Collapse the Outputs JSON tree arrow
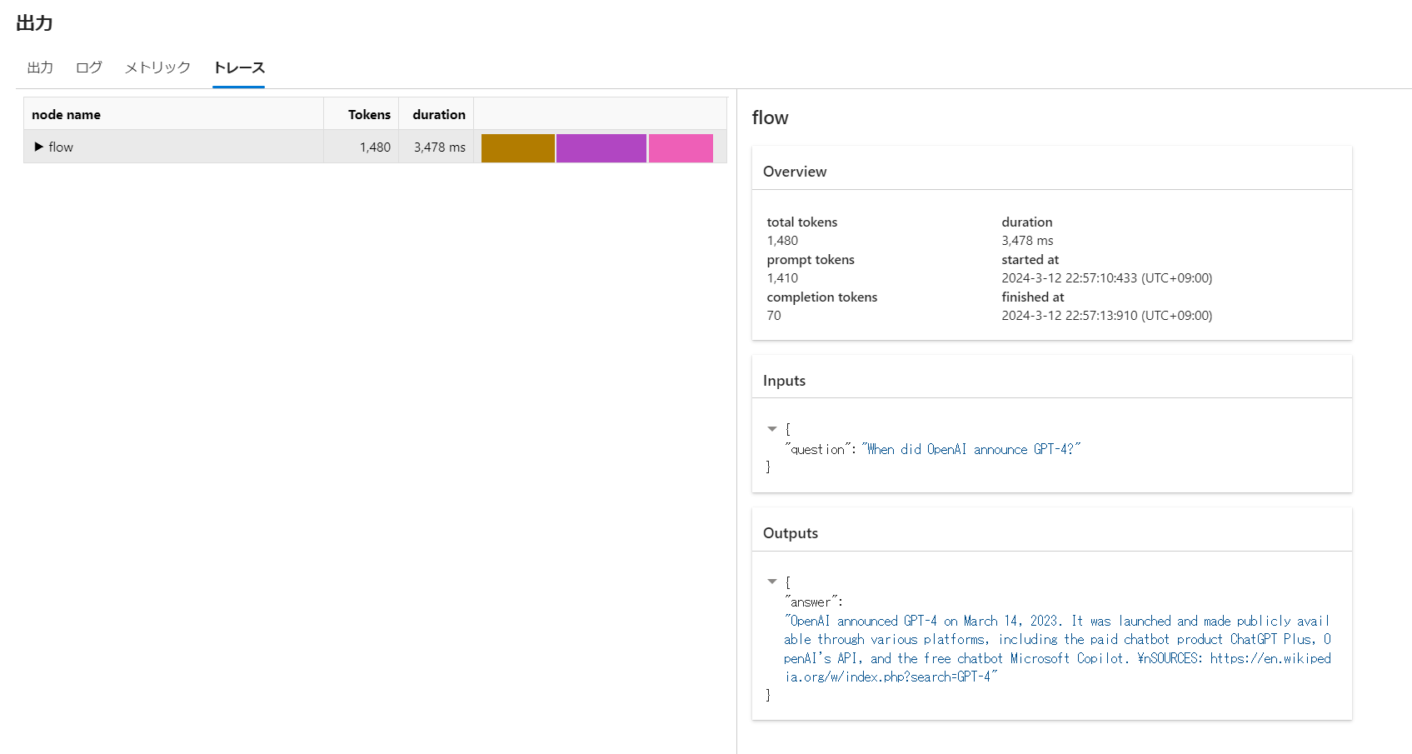This screenshot has width=1412, height=754. click(x=772, y=582)
